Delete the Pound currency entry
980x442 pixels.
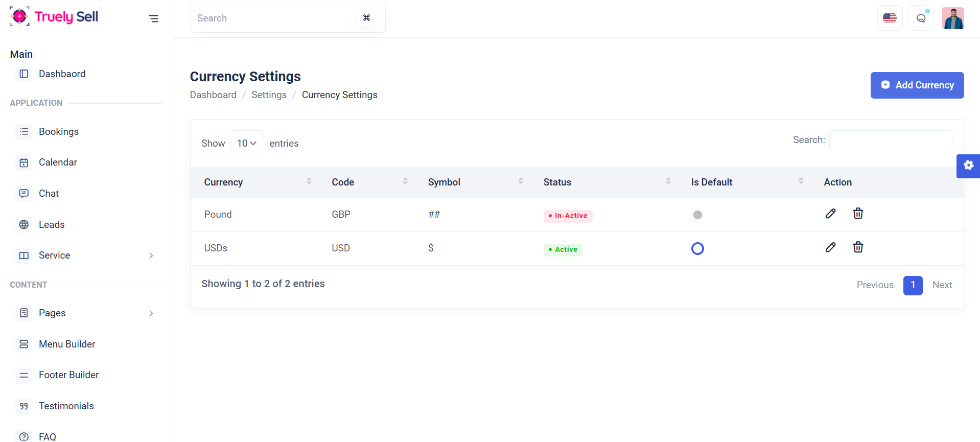click(858, 214)
